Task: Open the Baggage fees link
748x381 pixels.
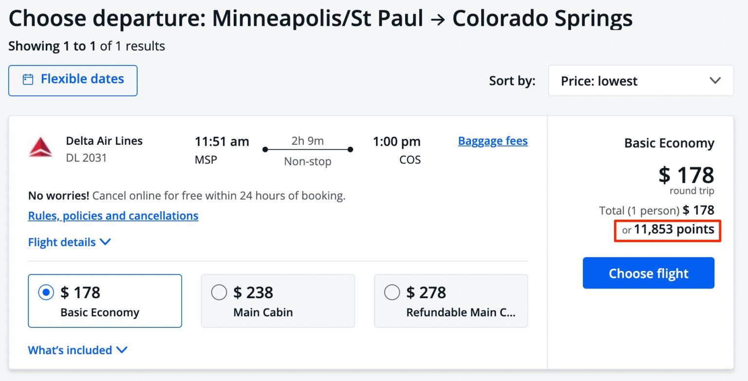Action: [x=493, y=141]
